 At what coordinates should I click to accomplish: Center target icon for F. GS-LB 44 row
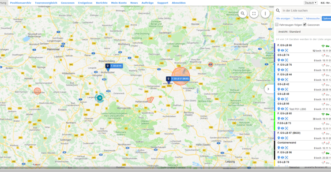click(286, 79)
